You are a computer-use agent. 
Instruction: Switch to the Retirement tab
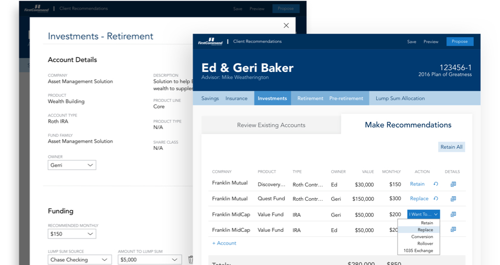[310, 98]
